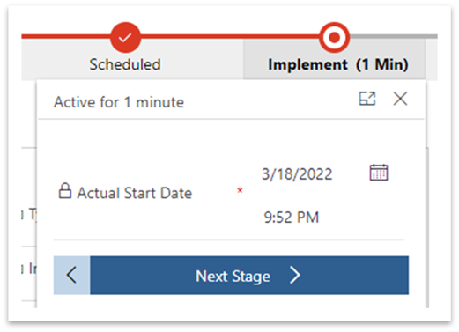459x332 pixels.
Task: Click the active Implement stage circle marker
Action: 334,37
